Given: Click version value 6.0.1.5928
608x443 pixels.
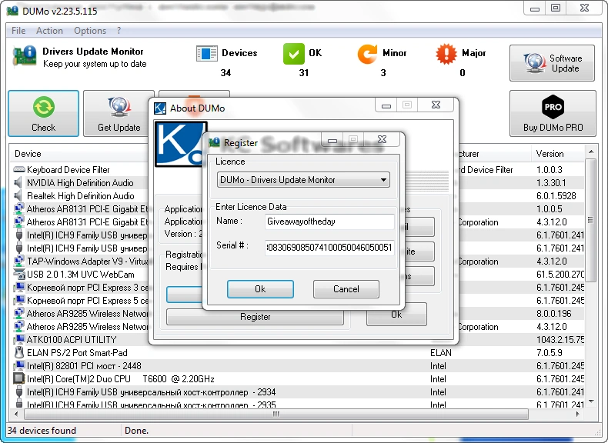Looking at the screenshot, I should coord(556,195).
